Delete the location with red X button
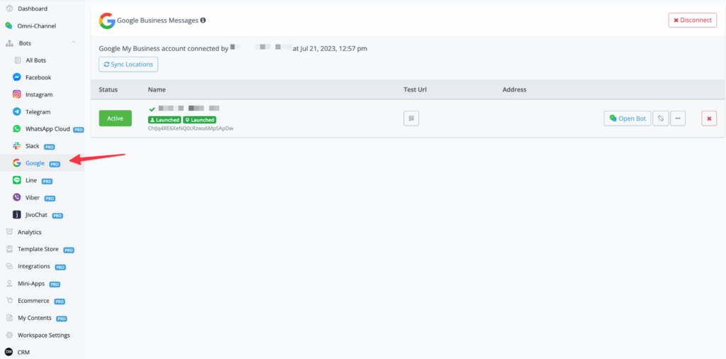Image resolution: width=726 pixels, height=359 pixels. pos(709,118)
